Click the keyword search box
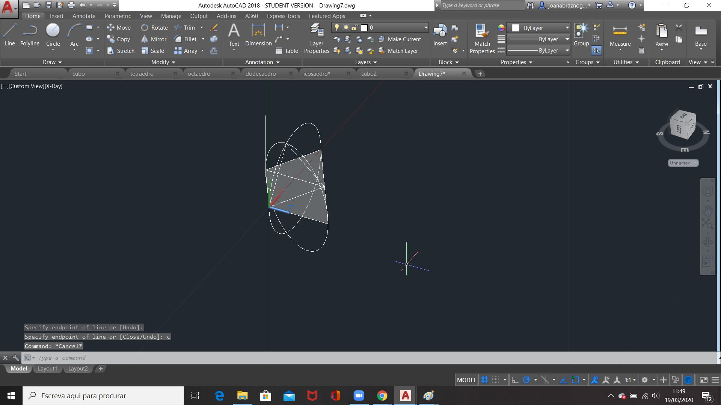Viewport: 721px width, 405px height. pyautogui.click(x=483, y=5)
